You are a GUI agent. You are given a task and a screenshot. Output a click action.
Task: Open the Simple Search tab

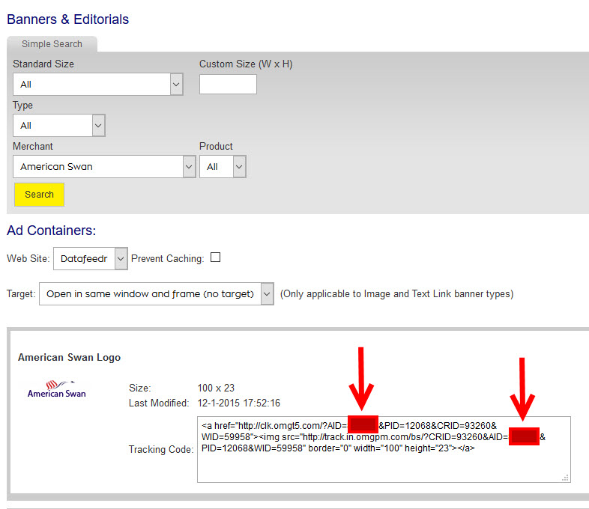pyautogui.click(x=52, y=44)
